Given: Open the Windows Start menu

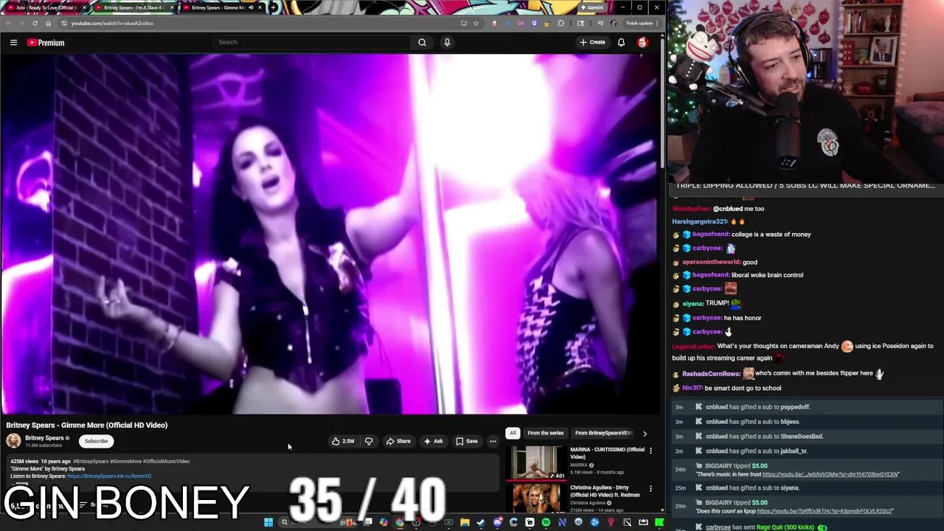Looking at the screenshot, I should tap(268, 522).
